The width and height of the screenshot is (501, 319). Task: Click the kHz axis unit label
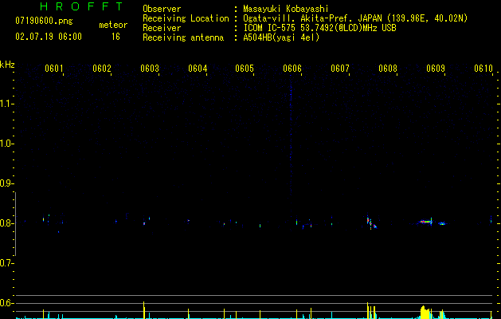click(x=7, y=65)
